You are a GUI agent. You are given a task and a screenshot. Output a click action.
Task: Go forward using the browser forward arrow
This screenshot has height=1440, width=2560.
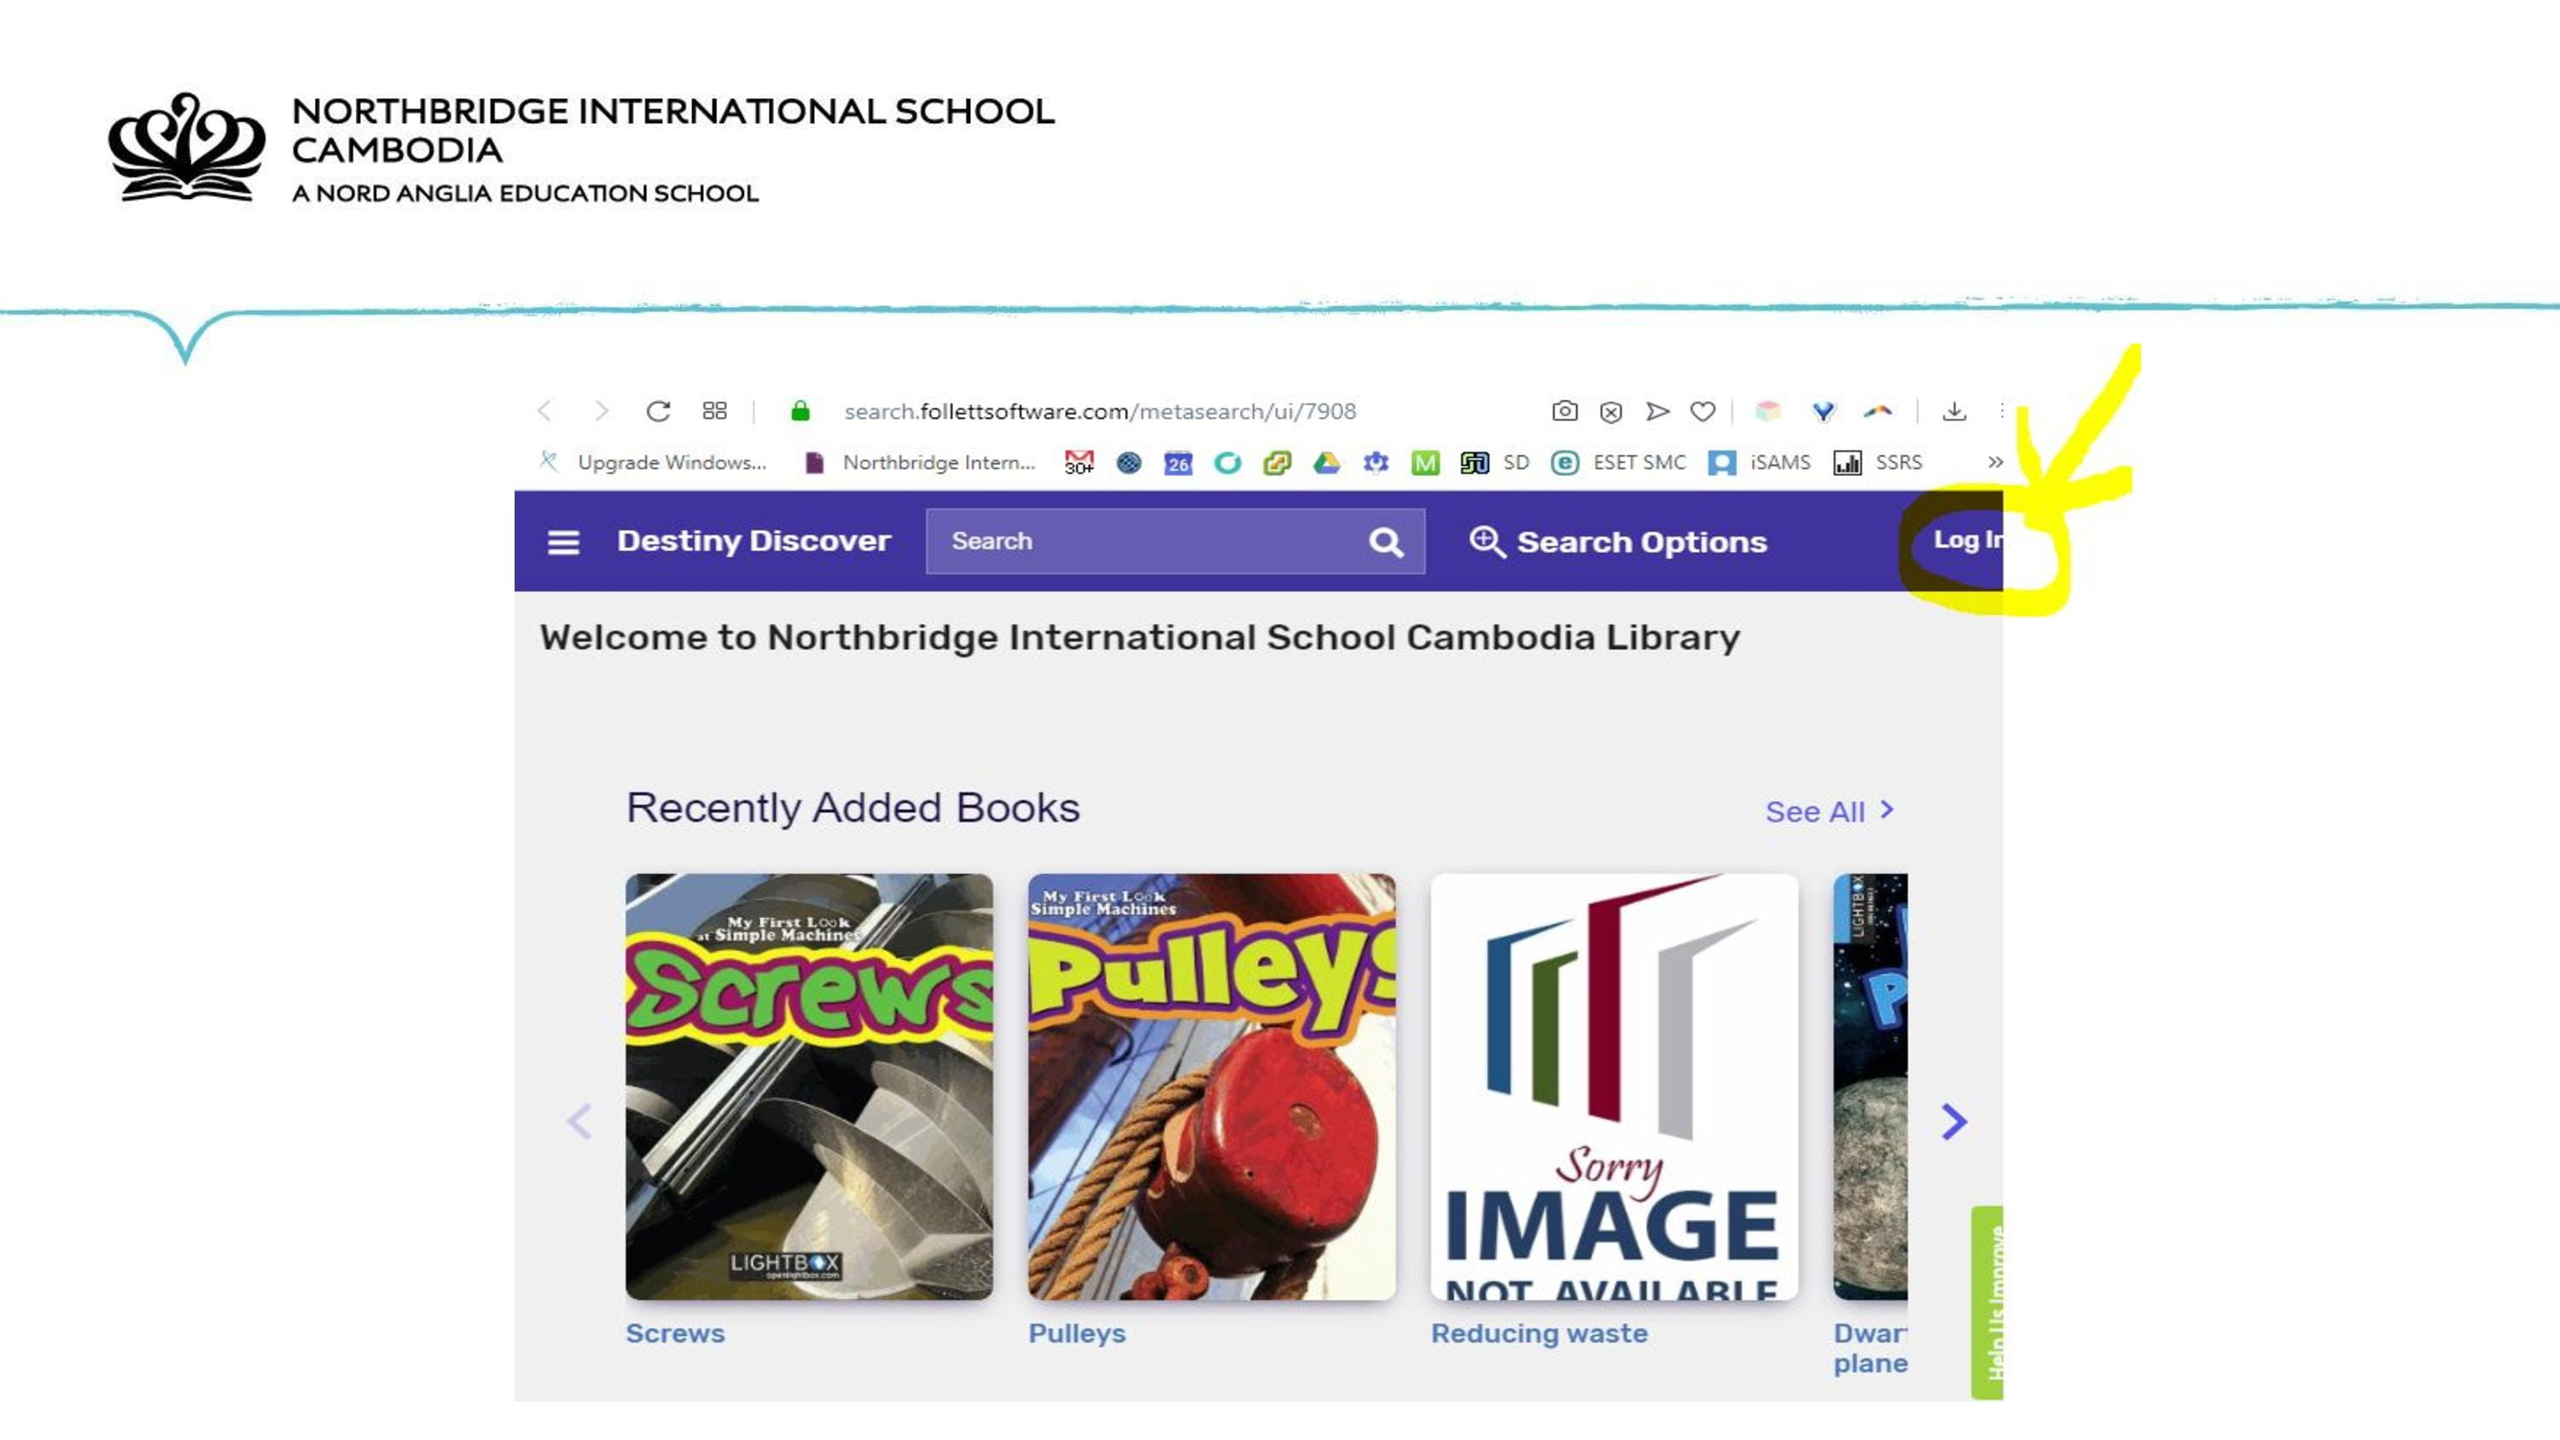pyautogui.click(x=602, y=411)
